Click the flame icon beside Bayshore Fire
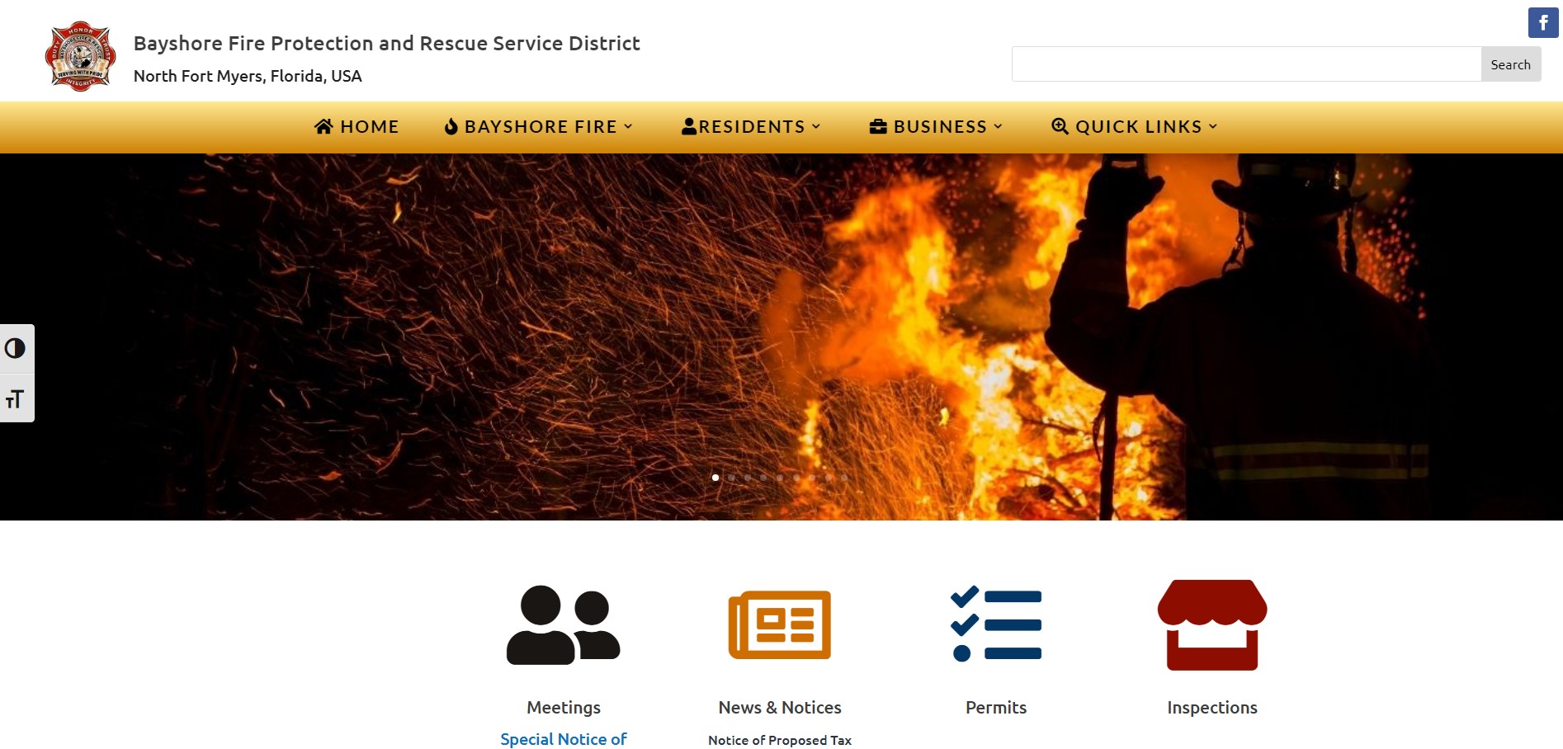This screenshot has height=749, width=1563. pos(451,126)
